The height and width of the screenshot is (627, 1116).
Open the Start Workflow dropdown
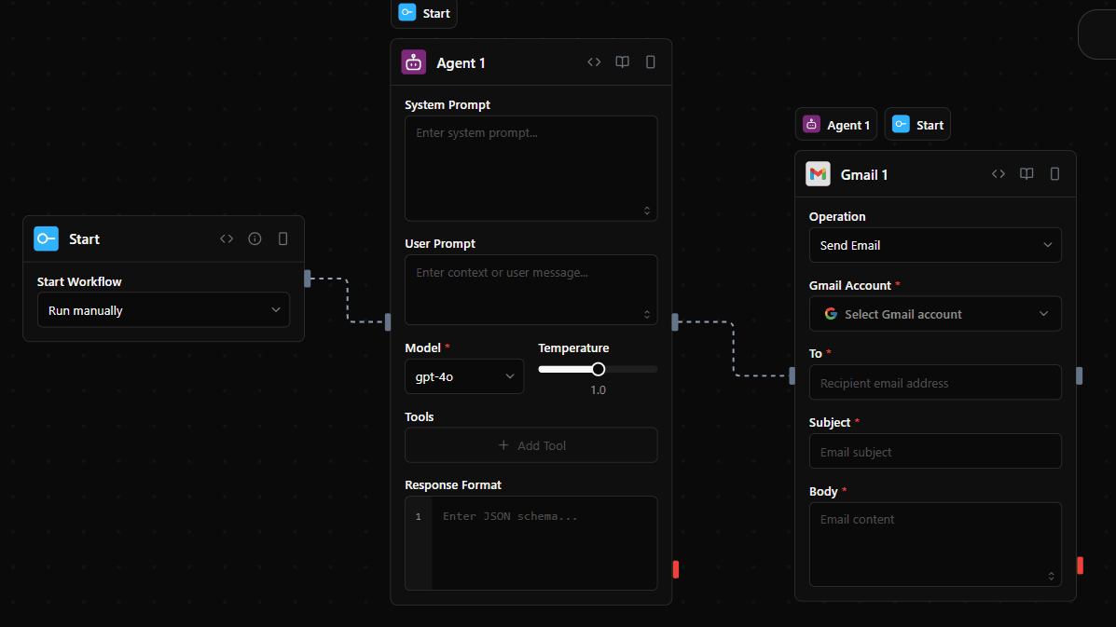pos(163,310)
